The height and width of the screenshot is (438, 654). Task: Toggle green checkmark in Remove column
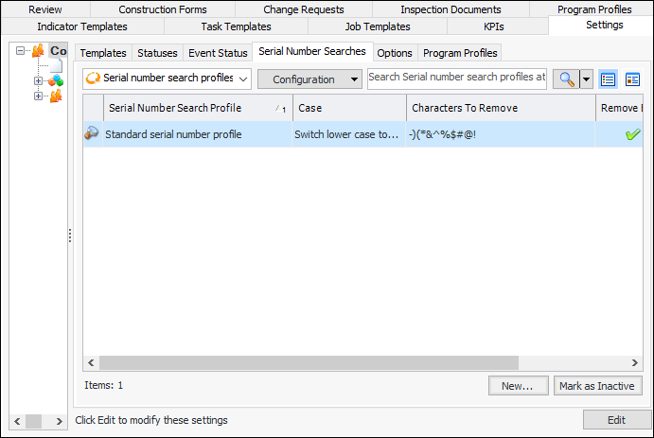pos(632,134)
